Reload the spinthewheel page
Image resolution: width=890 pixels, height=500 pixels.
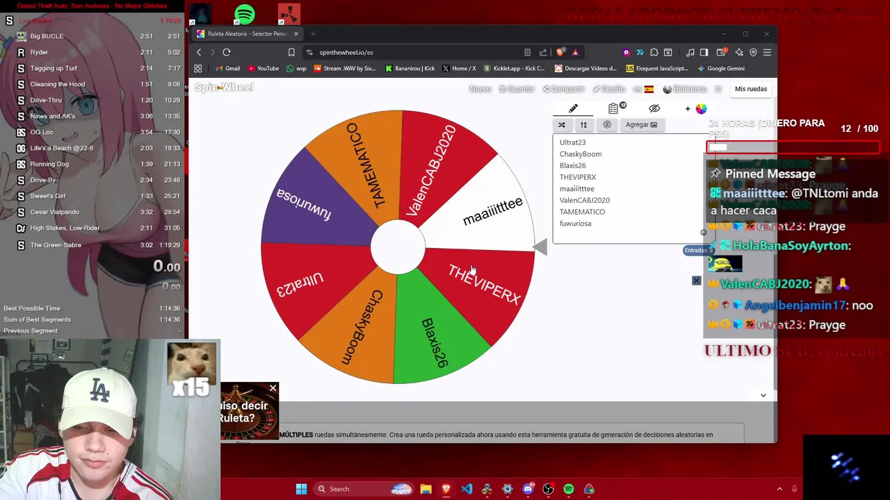(x=227, y=52)
